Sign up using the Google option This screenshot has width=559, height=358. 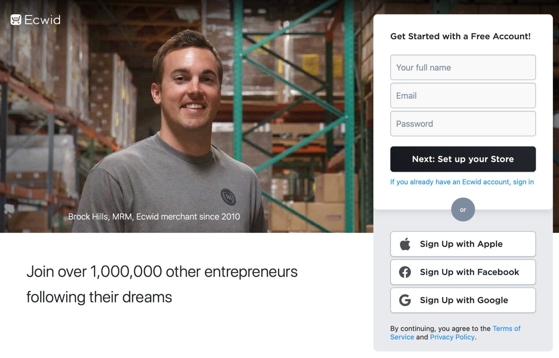click(x=463, y=300)
